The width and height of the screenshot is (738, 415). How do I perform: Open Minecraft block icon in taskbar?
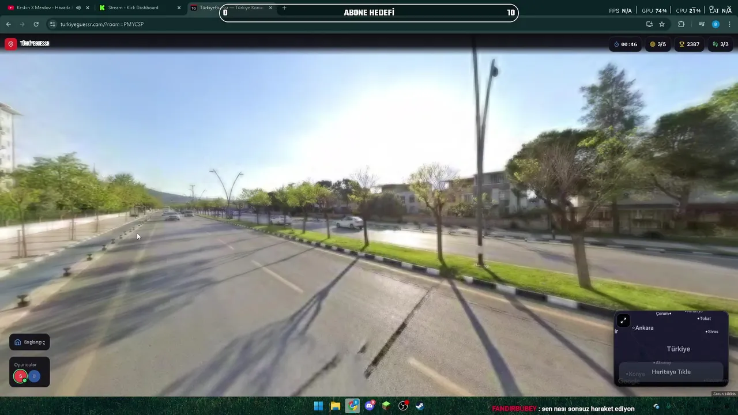[x=386, y=406]
